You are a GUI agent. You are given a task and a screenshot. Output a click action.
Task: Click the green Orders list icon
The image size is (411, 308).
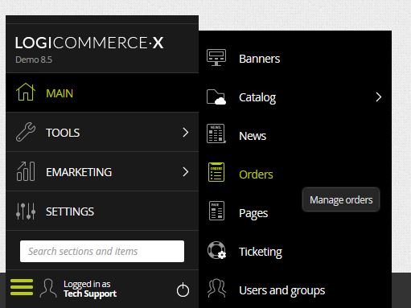tap(216, 172)
